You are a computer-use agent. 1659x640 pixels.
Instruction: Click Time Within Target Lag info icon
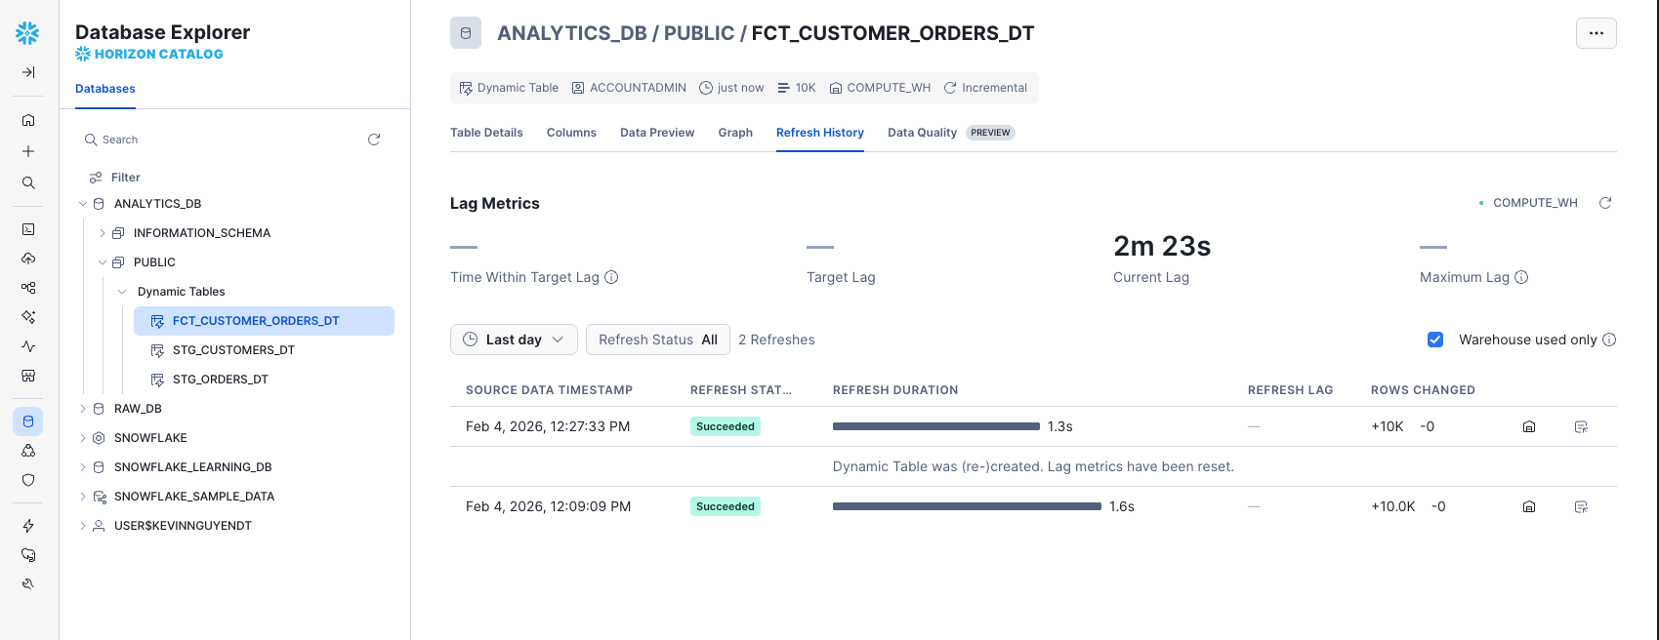[x=611, y=277]
